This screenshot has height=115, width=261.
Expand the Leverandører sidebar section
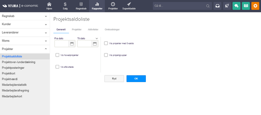click(x=25, y=33)
